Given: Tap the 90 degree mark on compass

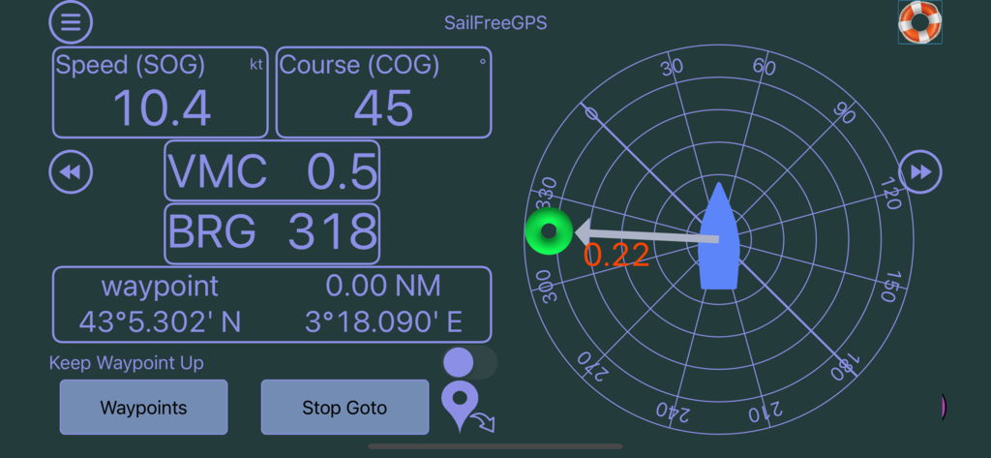Looking at the screenshot, I should point(844,112).
